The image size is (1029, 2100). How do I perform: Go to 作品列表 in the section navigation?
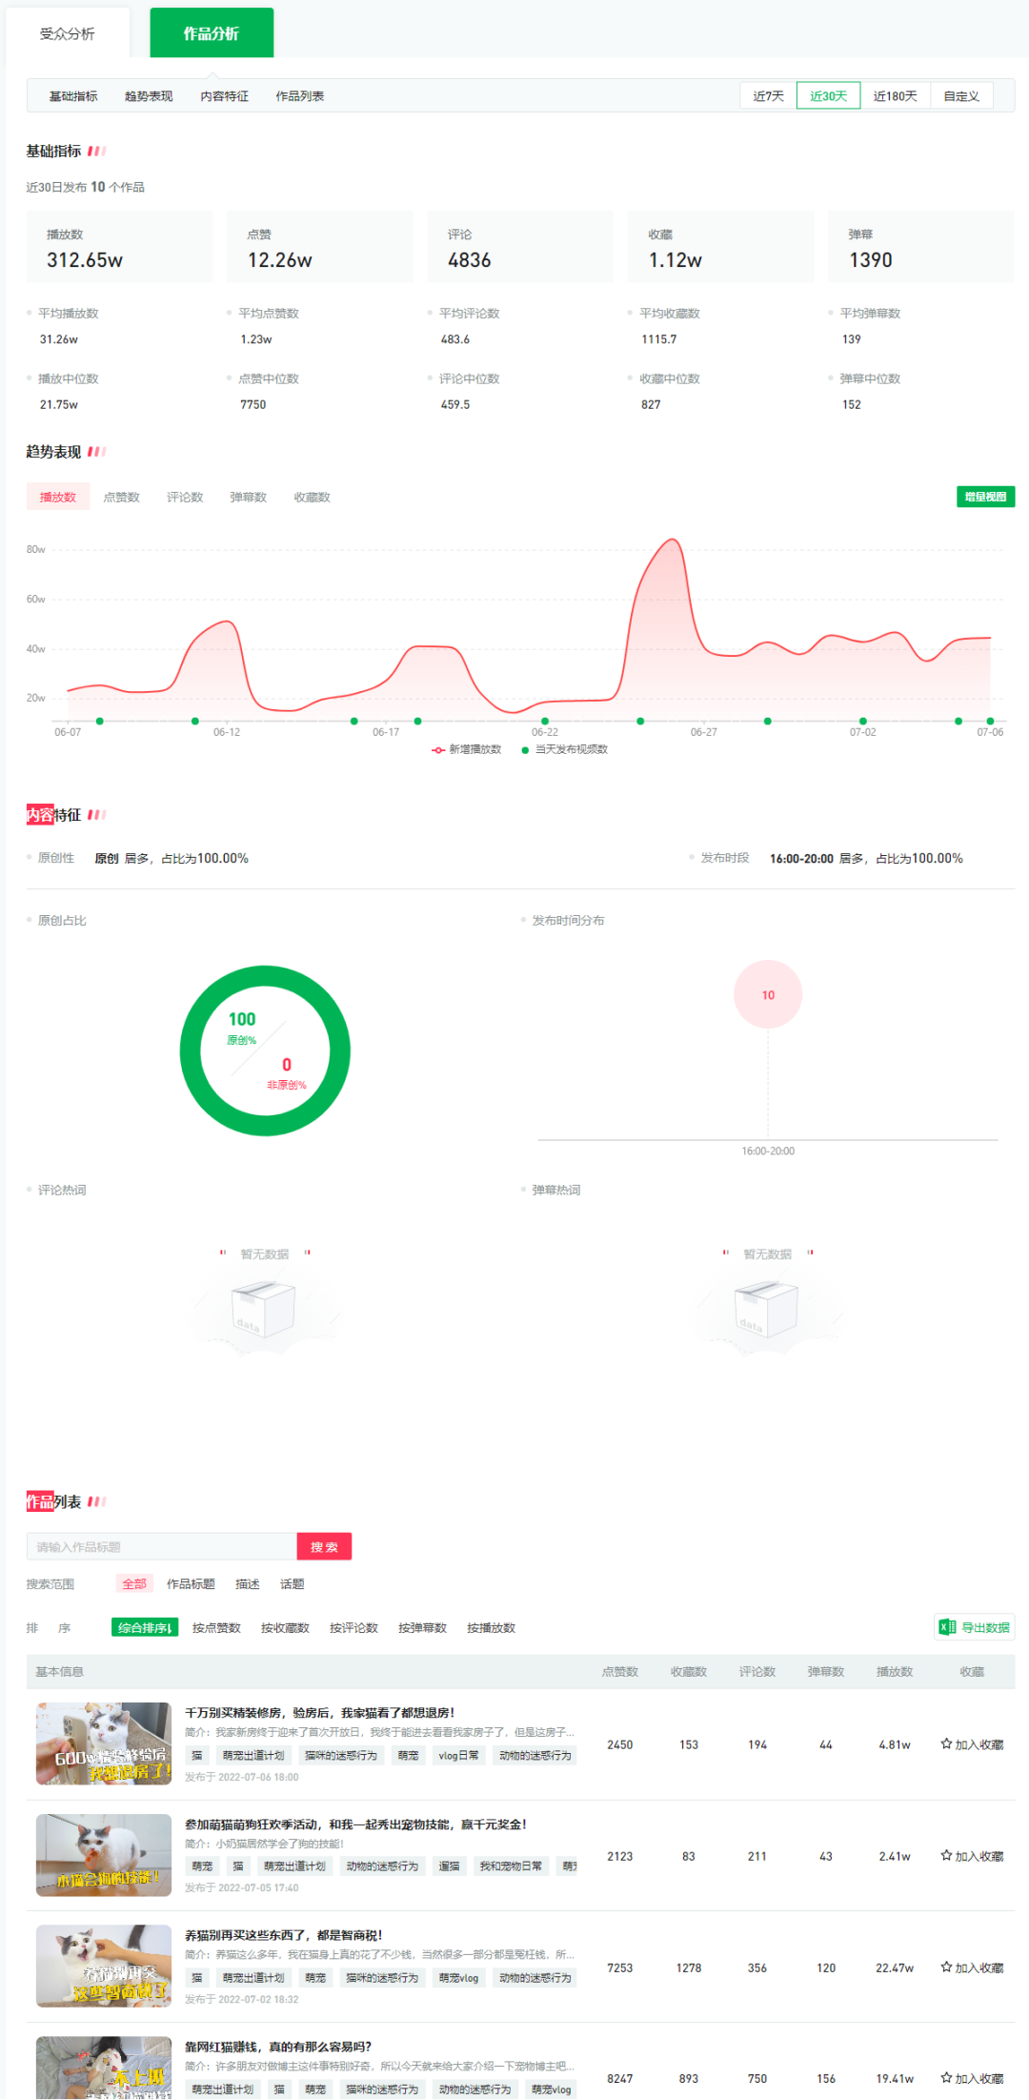300,96
